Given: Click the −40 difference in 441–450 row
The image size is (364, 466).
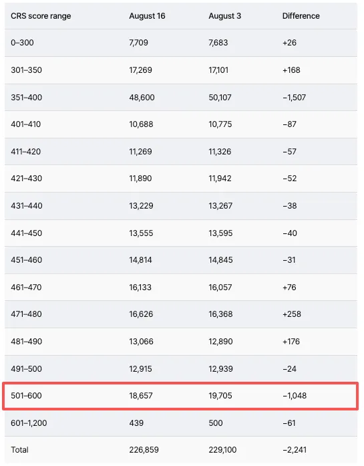Looking at the screenshot, I should click(x=289, y=233).
